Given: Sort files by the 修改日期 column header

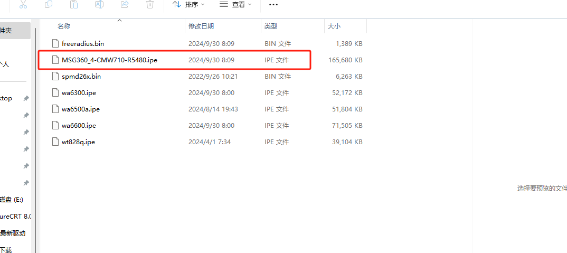Looking at the screenshot, I should click(x=201, y=26).
